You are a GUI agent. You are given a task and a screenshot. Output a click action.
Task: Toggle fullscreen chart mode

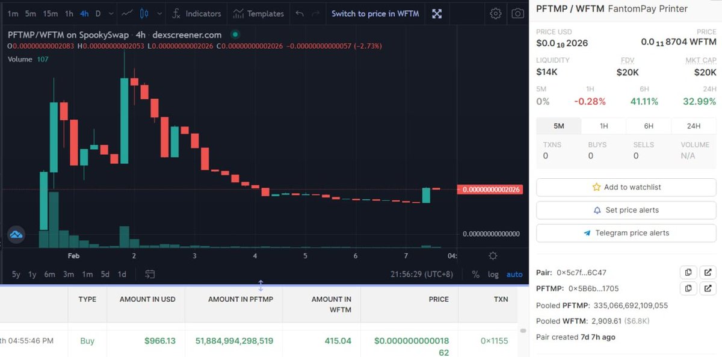(437, 13)
